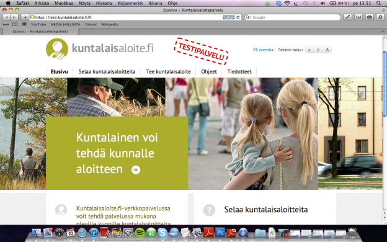The height and width of the screenshot is (242, 387).
Task: Open the bookmarks book icon
Action: [x=15, y=24]
